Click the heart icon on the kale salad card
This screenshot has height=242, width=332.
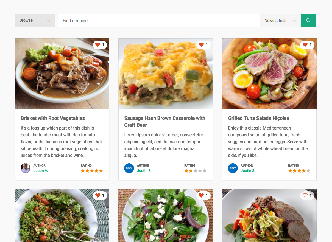click(98, 195)
